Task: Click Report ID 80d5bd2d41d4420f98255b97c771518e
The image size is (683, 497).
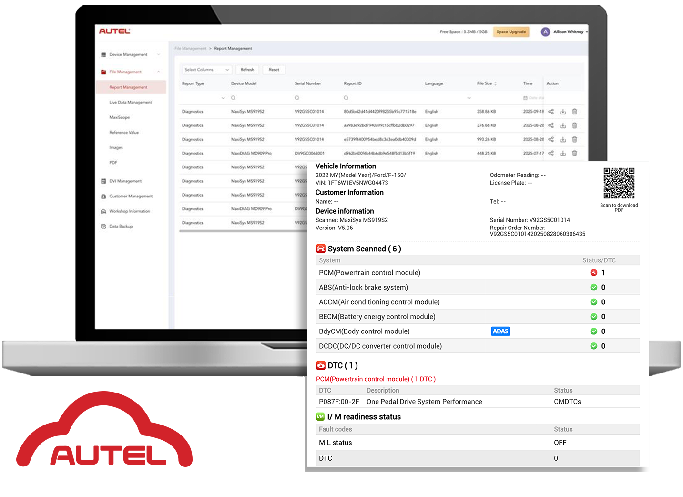Action: [380, 112]
